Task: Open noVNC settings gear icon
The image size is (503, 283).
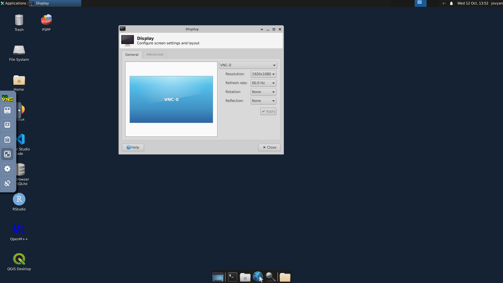Action: (7, 169)
